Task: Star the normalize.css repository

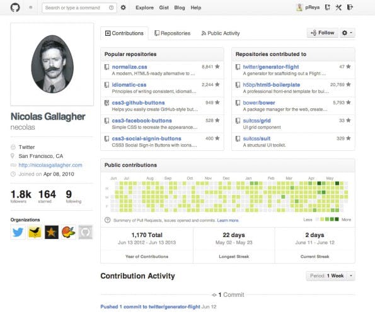Action: [217, 67]
